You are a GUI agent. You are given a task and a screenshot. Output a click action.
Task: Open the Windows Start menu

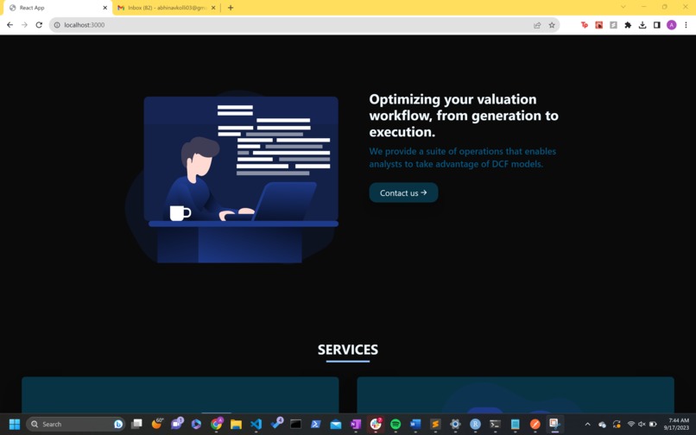(x=15, y=424)
